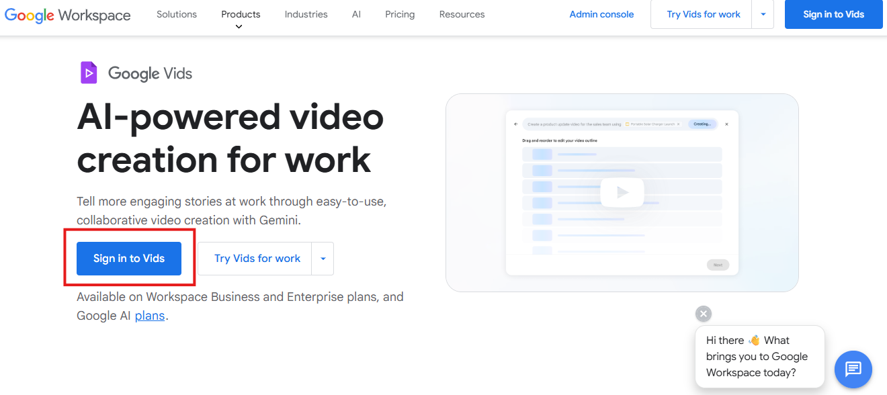Open the Industries menu
887x395 pixels.
[306, 14]
